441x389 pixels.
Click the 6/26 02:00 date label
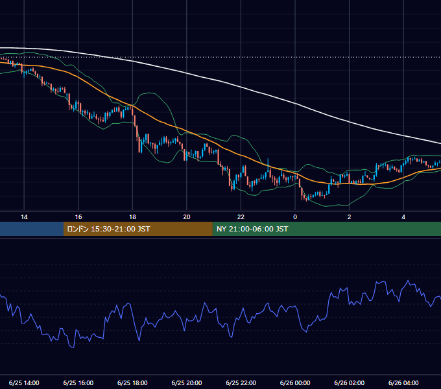tap(350, 383)
